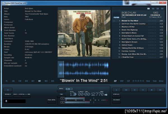Toggle the CONSOLE button
The height and width of the screenshot is (114, 168).
click(x=8, y=97)
